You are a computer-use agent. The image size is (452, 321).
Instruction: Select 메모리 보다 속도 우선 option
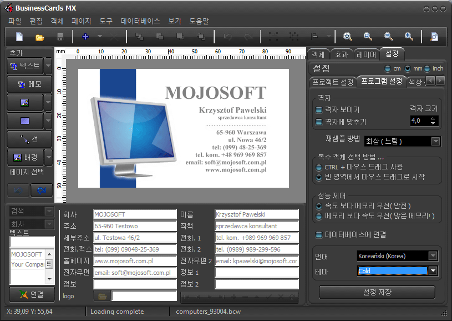319,216
